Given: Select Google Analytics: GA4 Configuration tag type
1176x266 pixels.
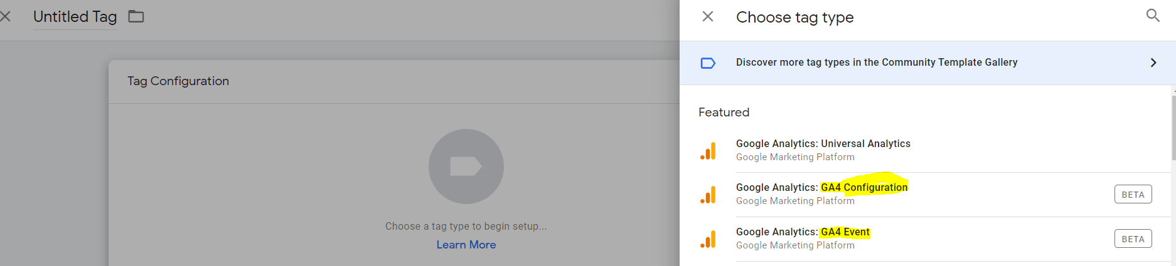Looking at the screenshot, I should coord(927,195).
